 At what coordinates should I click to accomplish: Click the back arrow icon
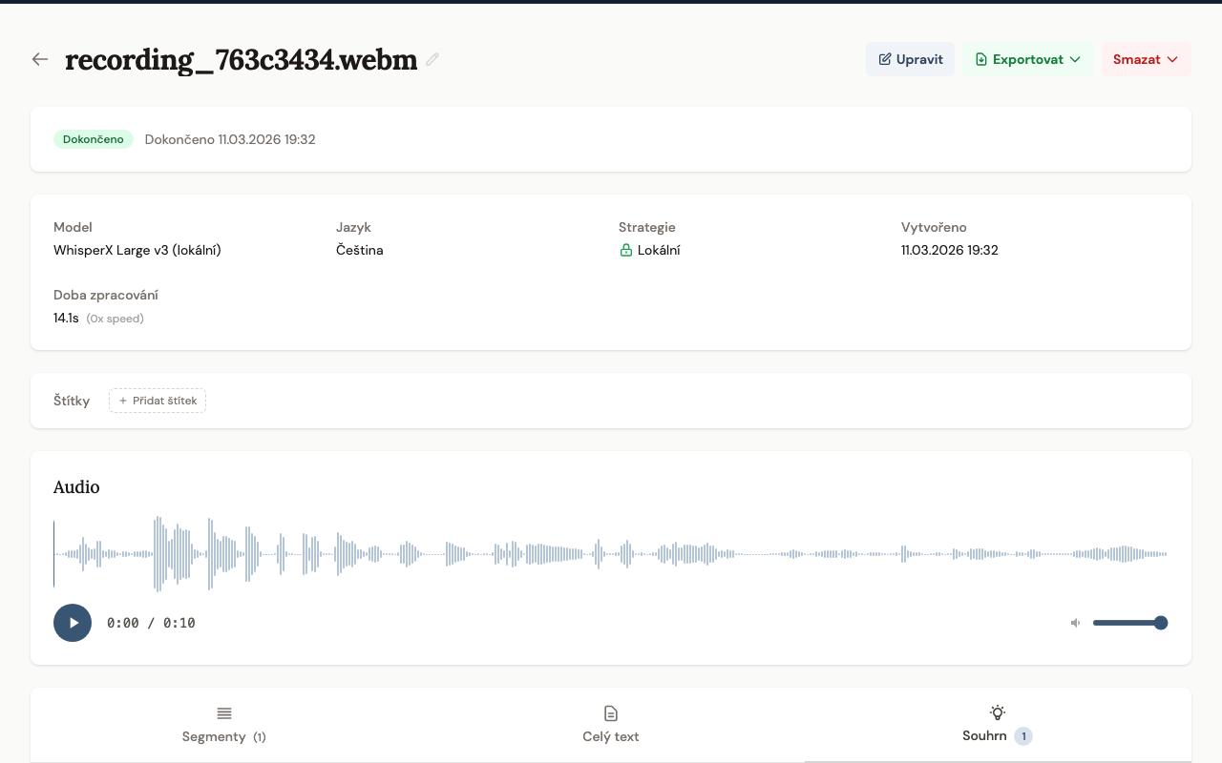point(39,59)
